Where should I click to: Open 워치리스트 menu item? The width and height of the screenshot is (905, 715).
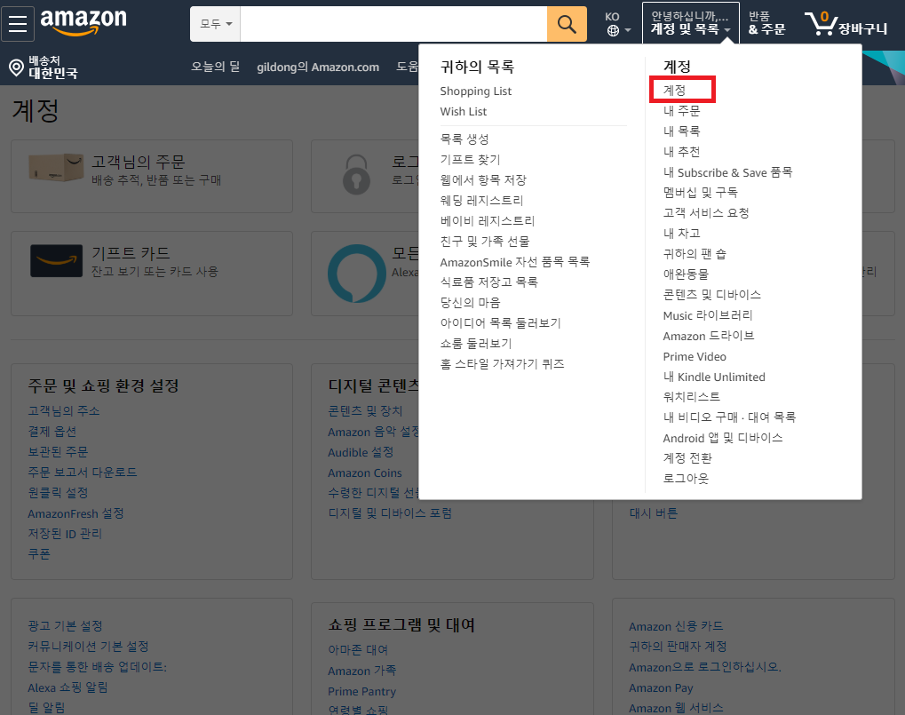692,396
